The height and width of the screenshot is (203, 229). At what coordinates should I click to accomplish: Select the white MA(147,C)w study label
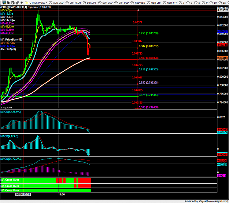[8, 20]
